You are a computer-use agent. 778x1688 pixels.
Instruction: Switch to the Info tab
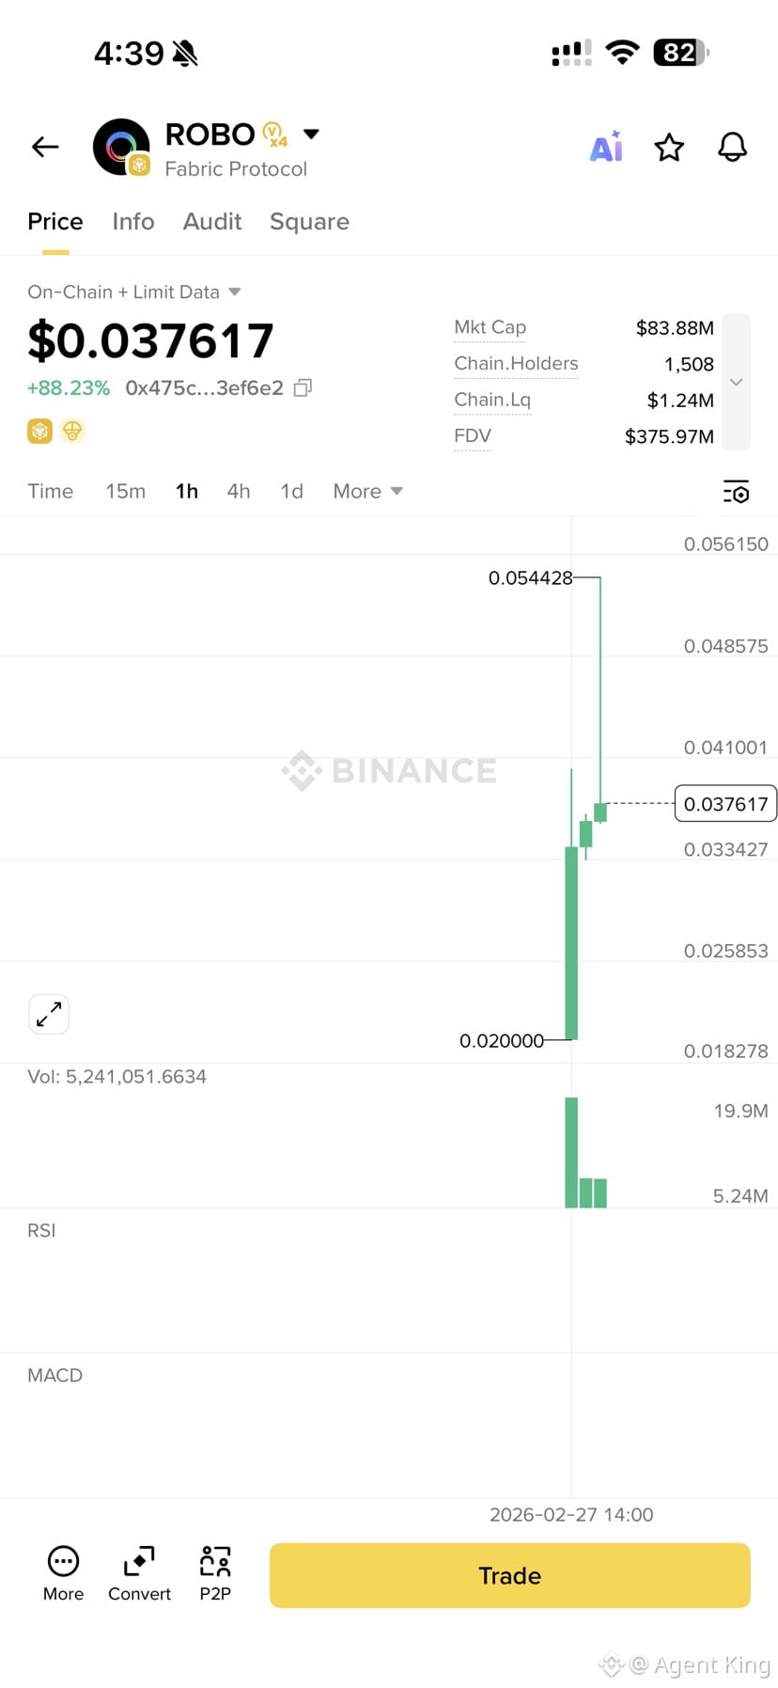(133, 221)
